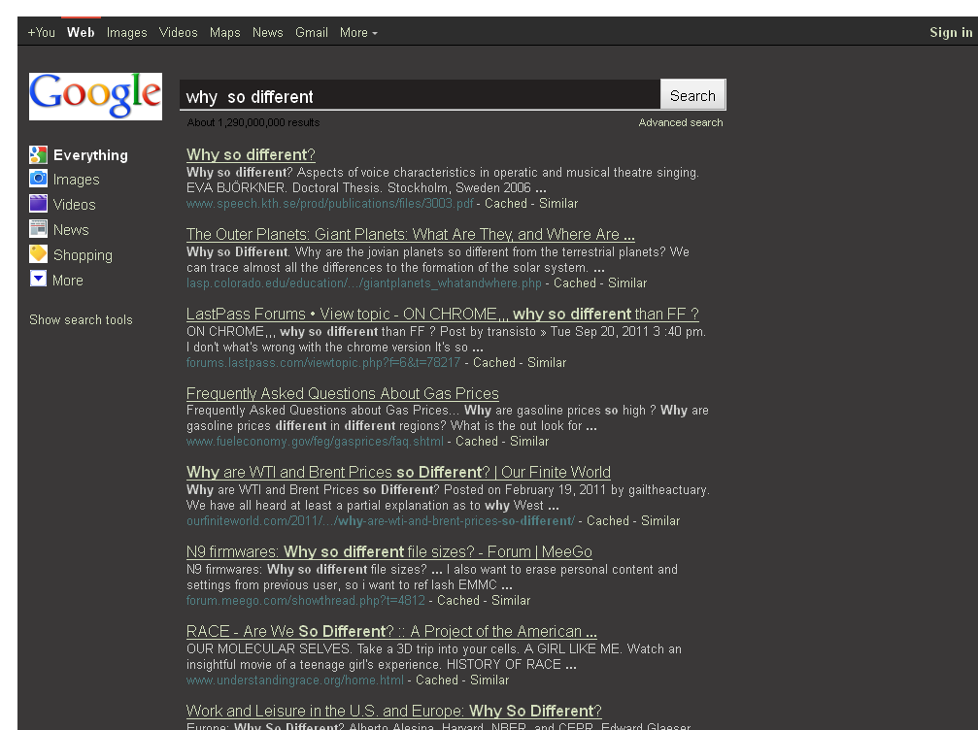The image size is (978, 730).
Task: Open the lasp.colorado.edu result URL
Action: 364,283
